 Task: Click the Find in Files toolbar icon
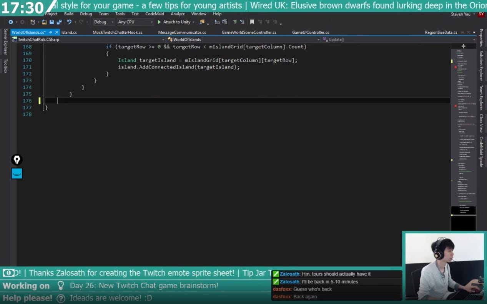[202, 22]
